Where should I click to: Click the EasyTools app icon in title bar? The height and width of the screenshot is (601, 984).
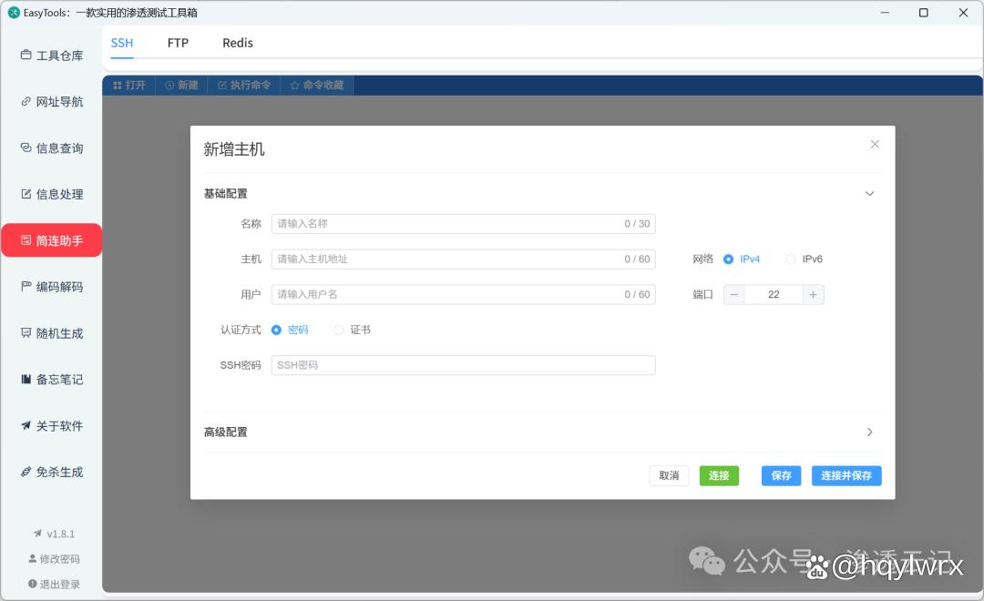click(x=14, y=13)
